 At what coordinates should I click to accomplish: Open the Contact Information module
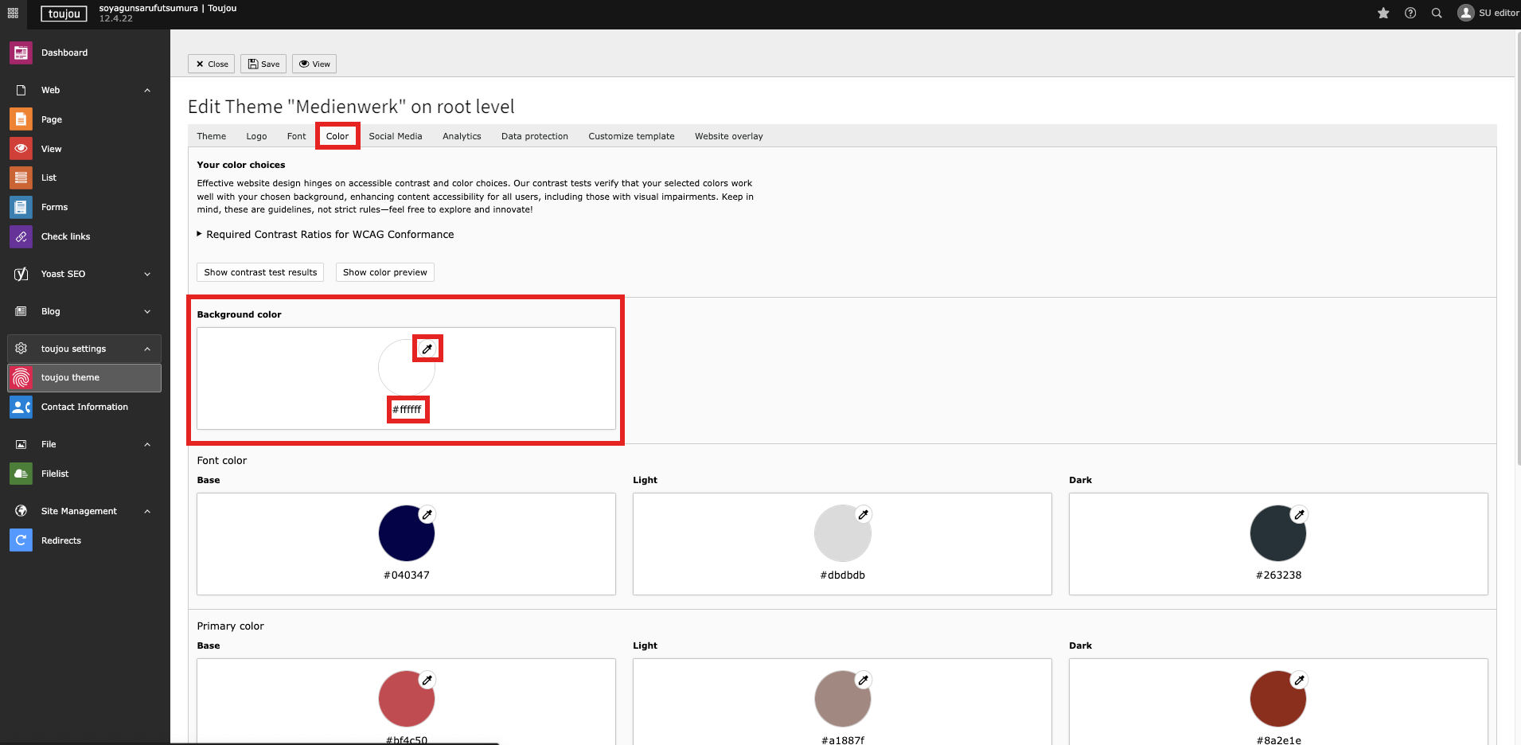84,407
